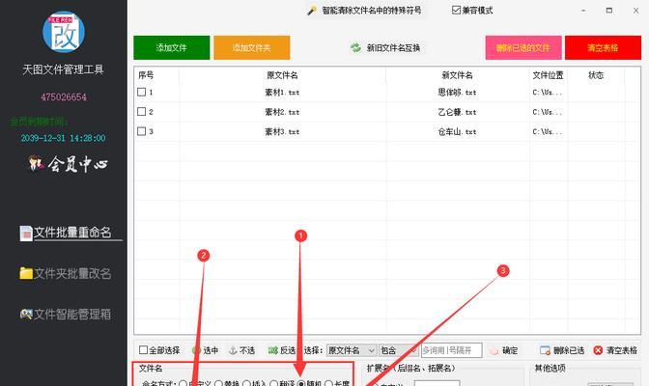Click the green 添加文件 button

tap(171, 47)
